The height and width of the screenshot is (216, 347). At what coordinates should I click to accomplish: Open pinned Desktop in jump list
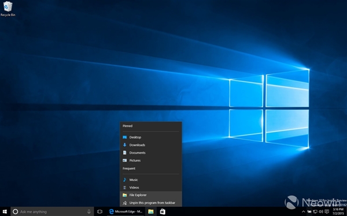pyautogui.click(x=151, y=137)
